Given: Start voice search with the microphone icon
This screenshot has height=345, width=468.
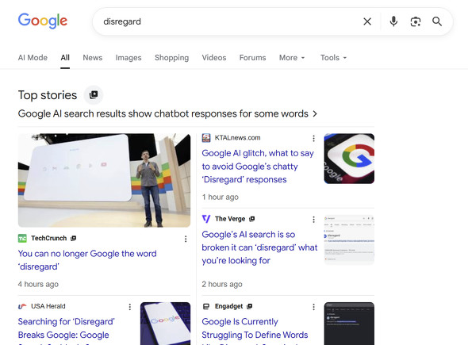Looking at the screenshot, I should [x=393, y=21].
